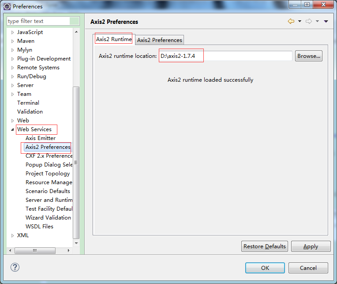The height and width of the screenshot is (284, 337).
Task: Select the Resource Management item
Action: coord(49,182)
